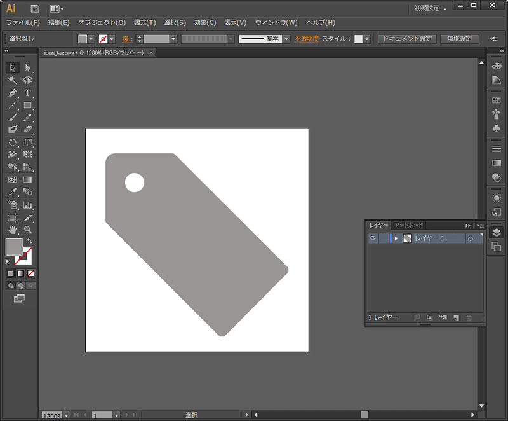Screen dimensions: 508x421
Task: Open zoom level dropdown at bottom
Action: 67,415
